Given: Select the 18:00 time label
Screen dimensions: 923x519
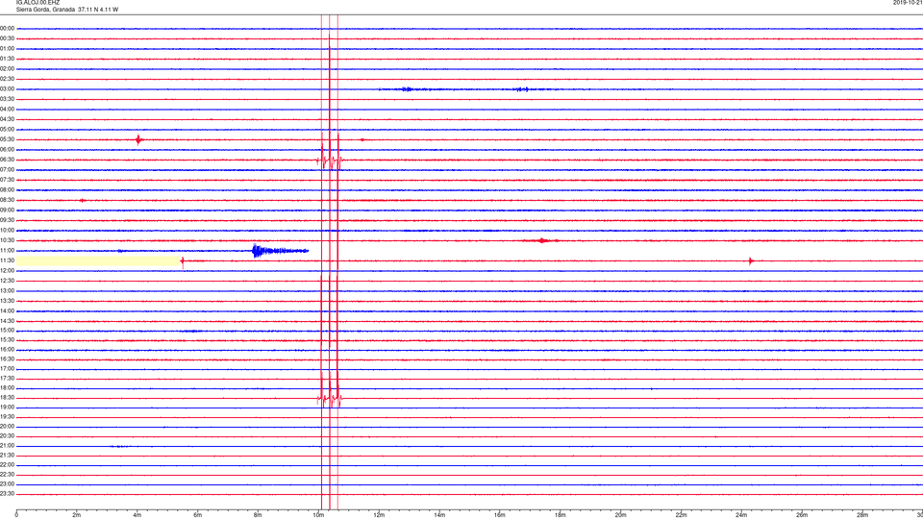Looking at the screenshot, I should coord(7,388).
